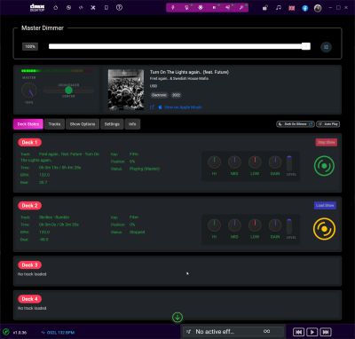
Task: Click the share icon beside Apple Music link
Action: 152,107
